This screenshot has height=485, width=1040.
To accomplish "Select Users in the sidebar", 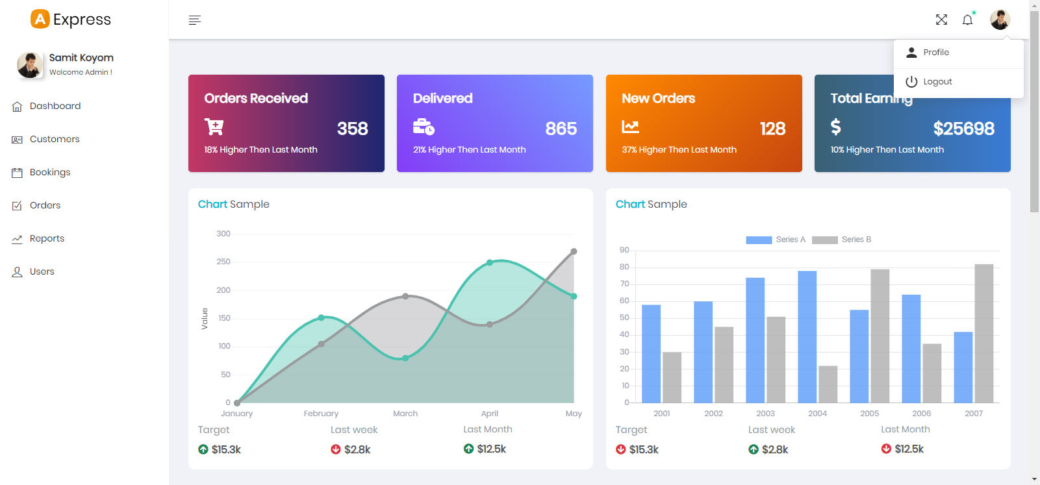I will tap(42, 271).
